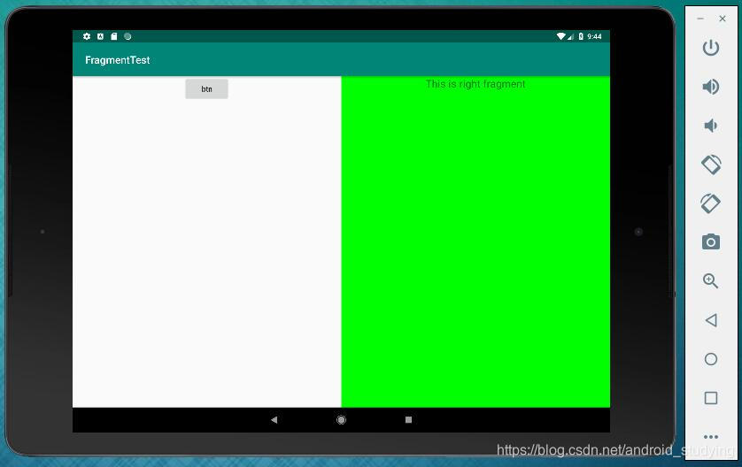The image size is (742, 467).
Task: Rotate the emulator device left
Action: [x=711, y=165]
